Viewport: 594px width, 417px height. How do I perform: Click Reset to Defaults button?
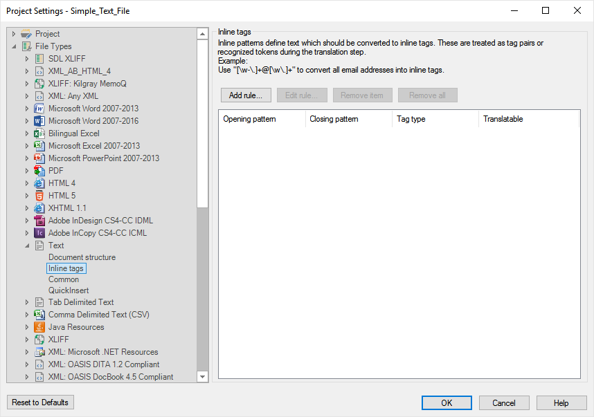click(x=40, y=402)
